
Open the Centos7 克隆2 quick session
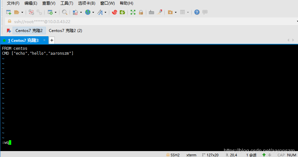point(29,31)
